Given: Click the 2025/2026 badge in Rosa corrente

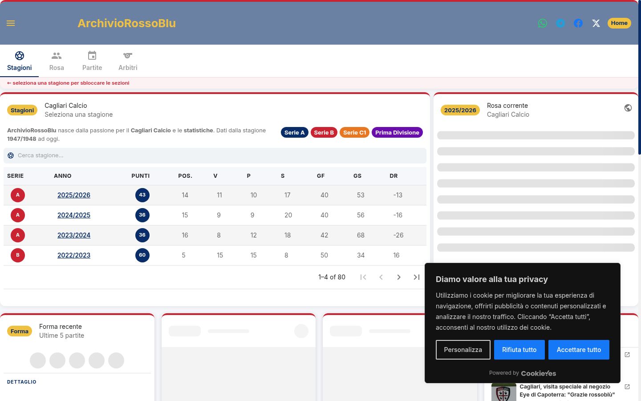Looking at the screenshot, I should point(460,110).
